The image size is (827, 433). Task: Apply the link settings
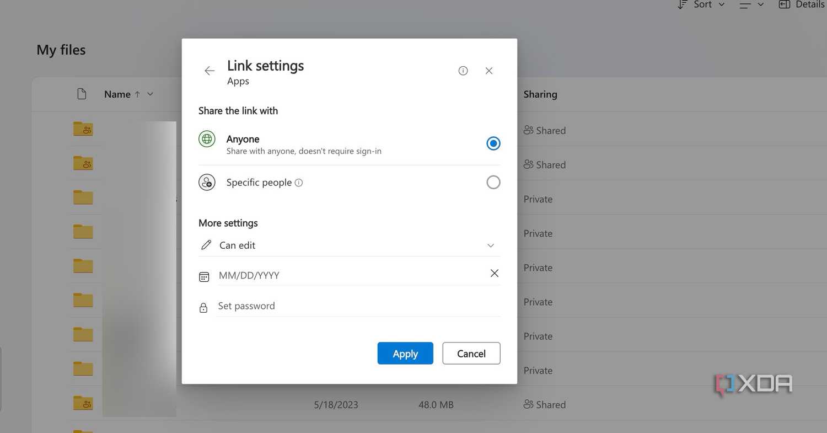pos(405,354)
